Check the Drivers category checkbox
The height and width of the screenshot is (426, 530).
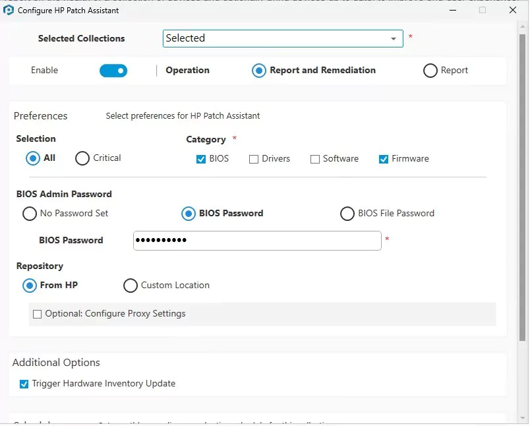click(254, 159)
